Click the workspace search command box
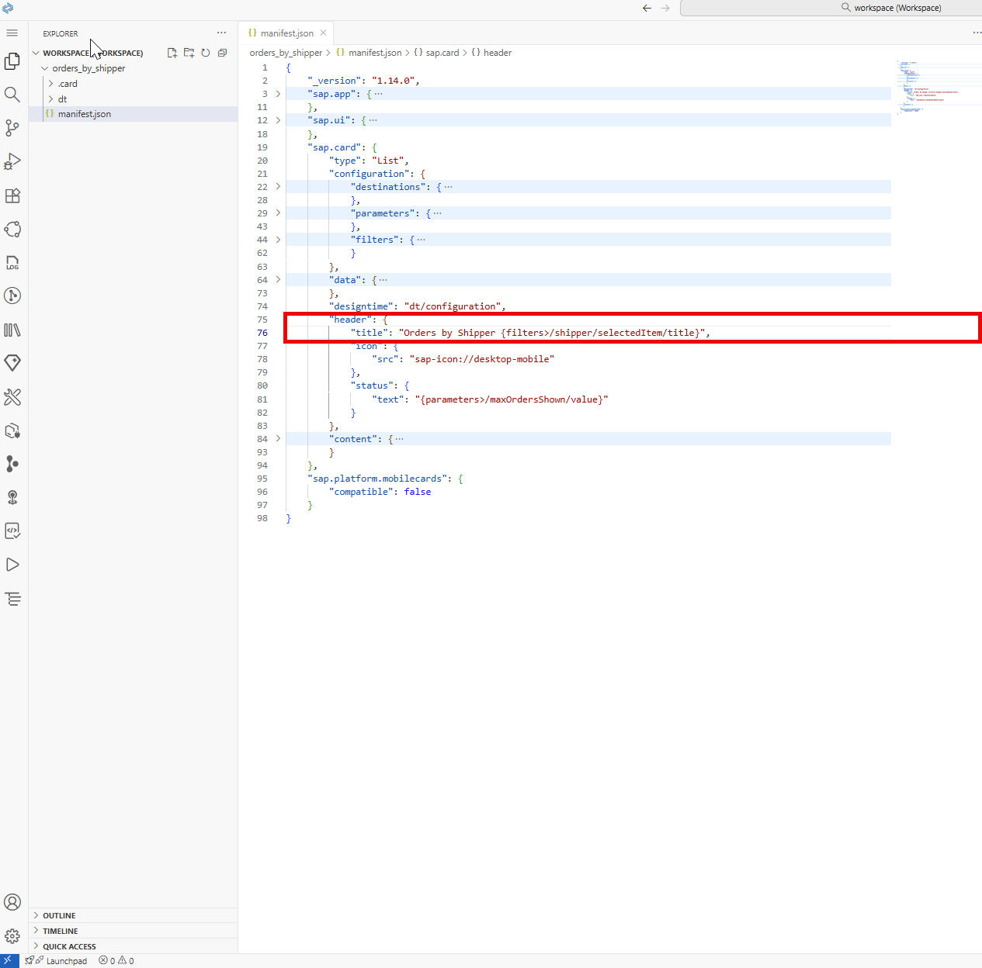Image resolution: width=982 pixels, height=968 pixels. coord(831,8)
